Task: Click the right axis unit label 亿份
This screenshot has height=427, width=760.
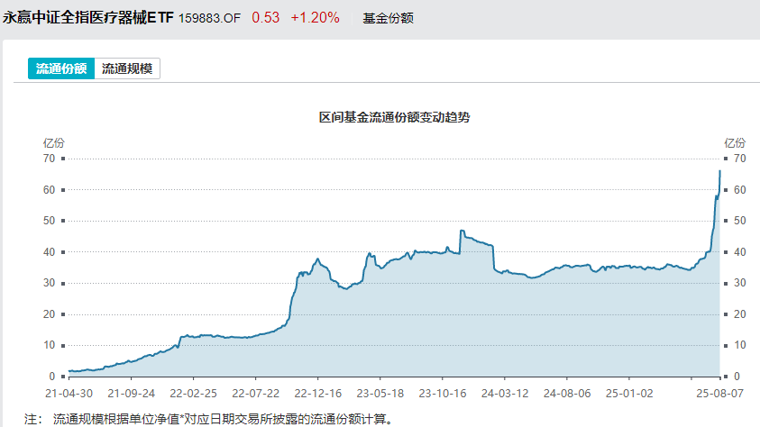Action: pyautogui.click(x=735, y=143)
